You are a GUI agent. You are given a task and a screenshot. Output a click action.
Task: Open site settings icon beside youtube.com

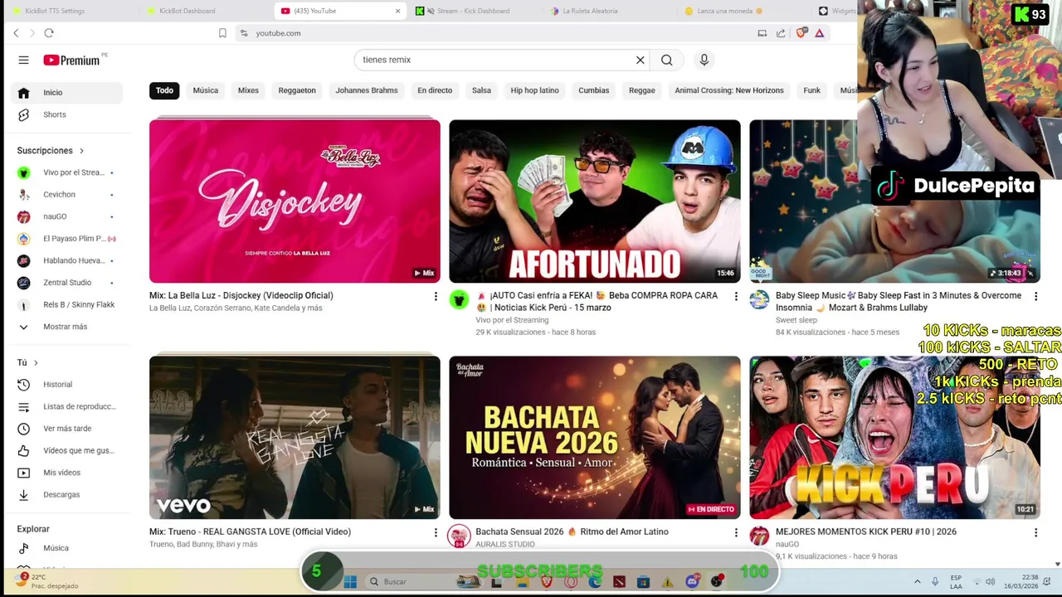pos(243,33)
